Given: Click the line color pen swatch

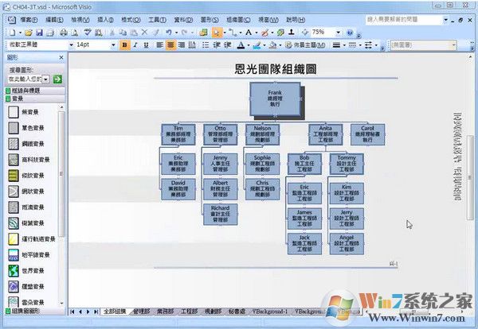Looking at the screenshot, I should 257,45.
